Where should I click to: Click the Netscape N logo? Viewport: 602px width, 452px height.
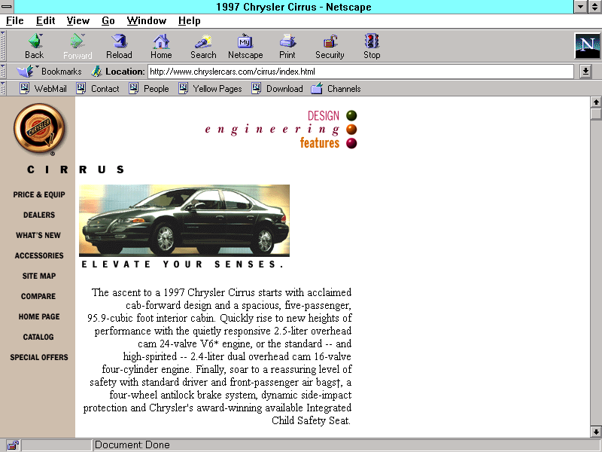pyautogui.click(x=586, y=46)
